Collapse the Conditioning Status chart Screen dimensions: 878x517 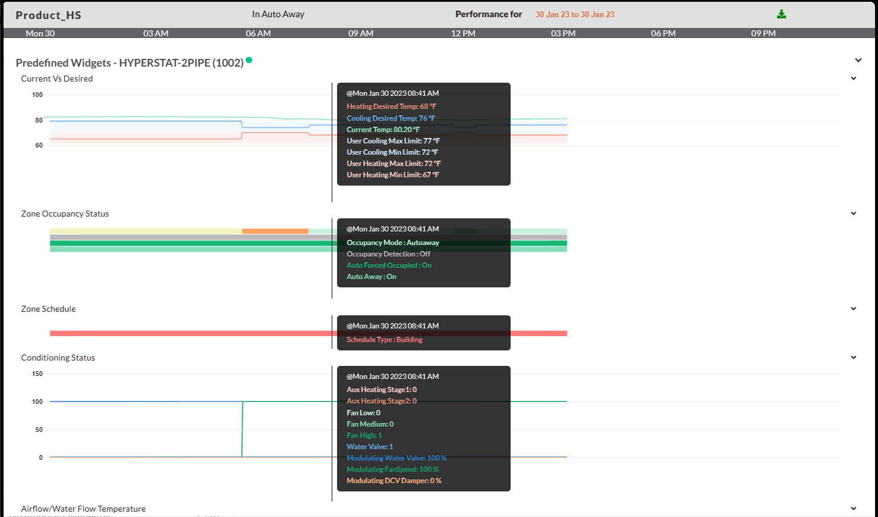(854, 358)
